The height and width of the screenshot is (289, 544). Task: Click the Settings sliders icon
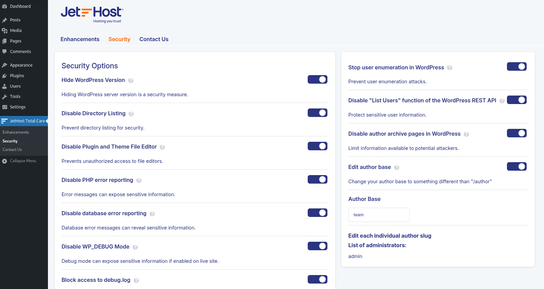tap(4, 107)
